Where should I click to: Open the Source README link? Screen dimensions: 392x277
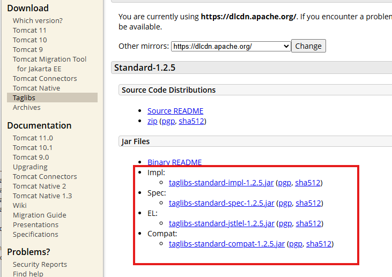click(175, 111)
